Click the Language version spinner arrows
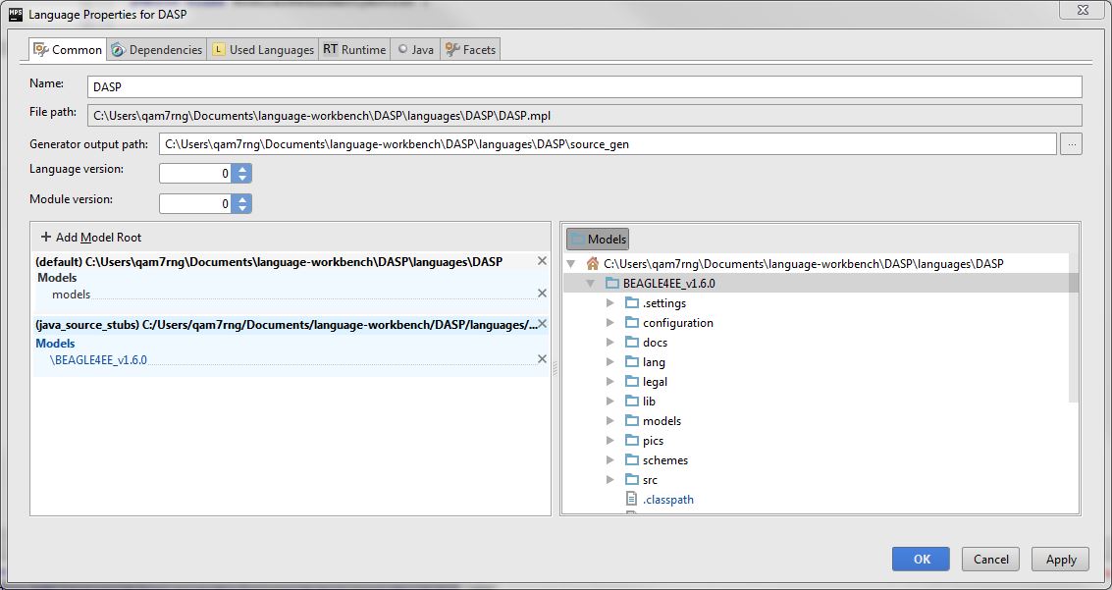1112x590 pixels. click(242, 174)
